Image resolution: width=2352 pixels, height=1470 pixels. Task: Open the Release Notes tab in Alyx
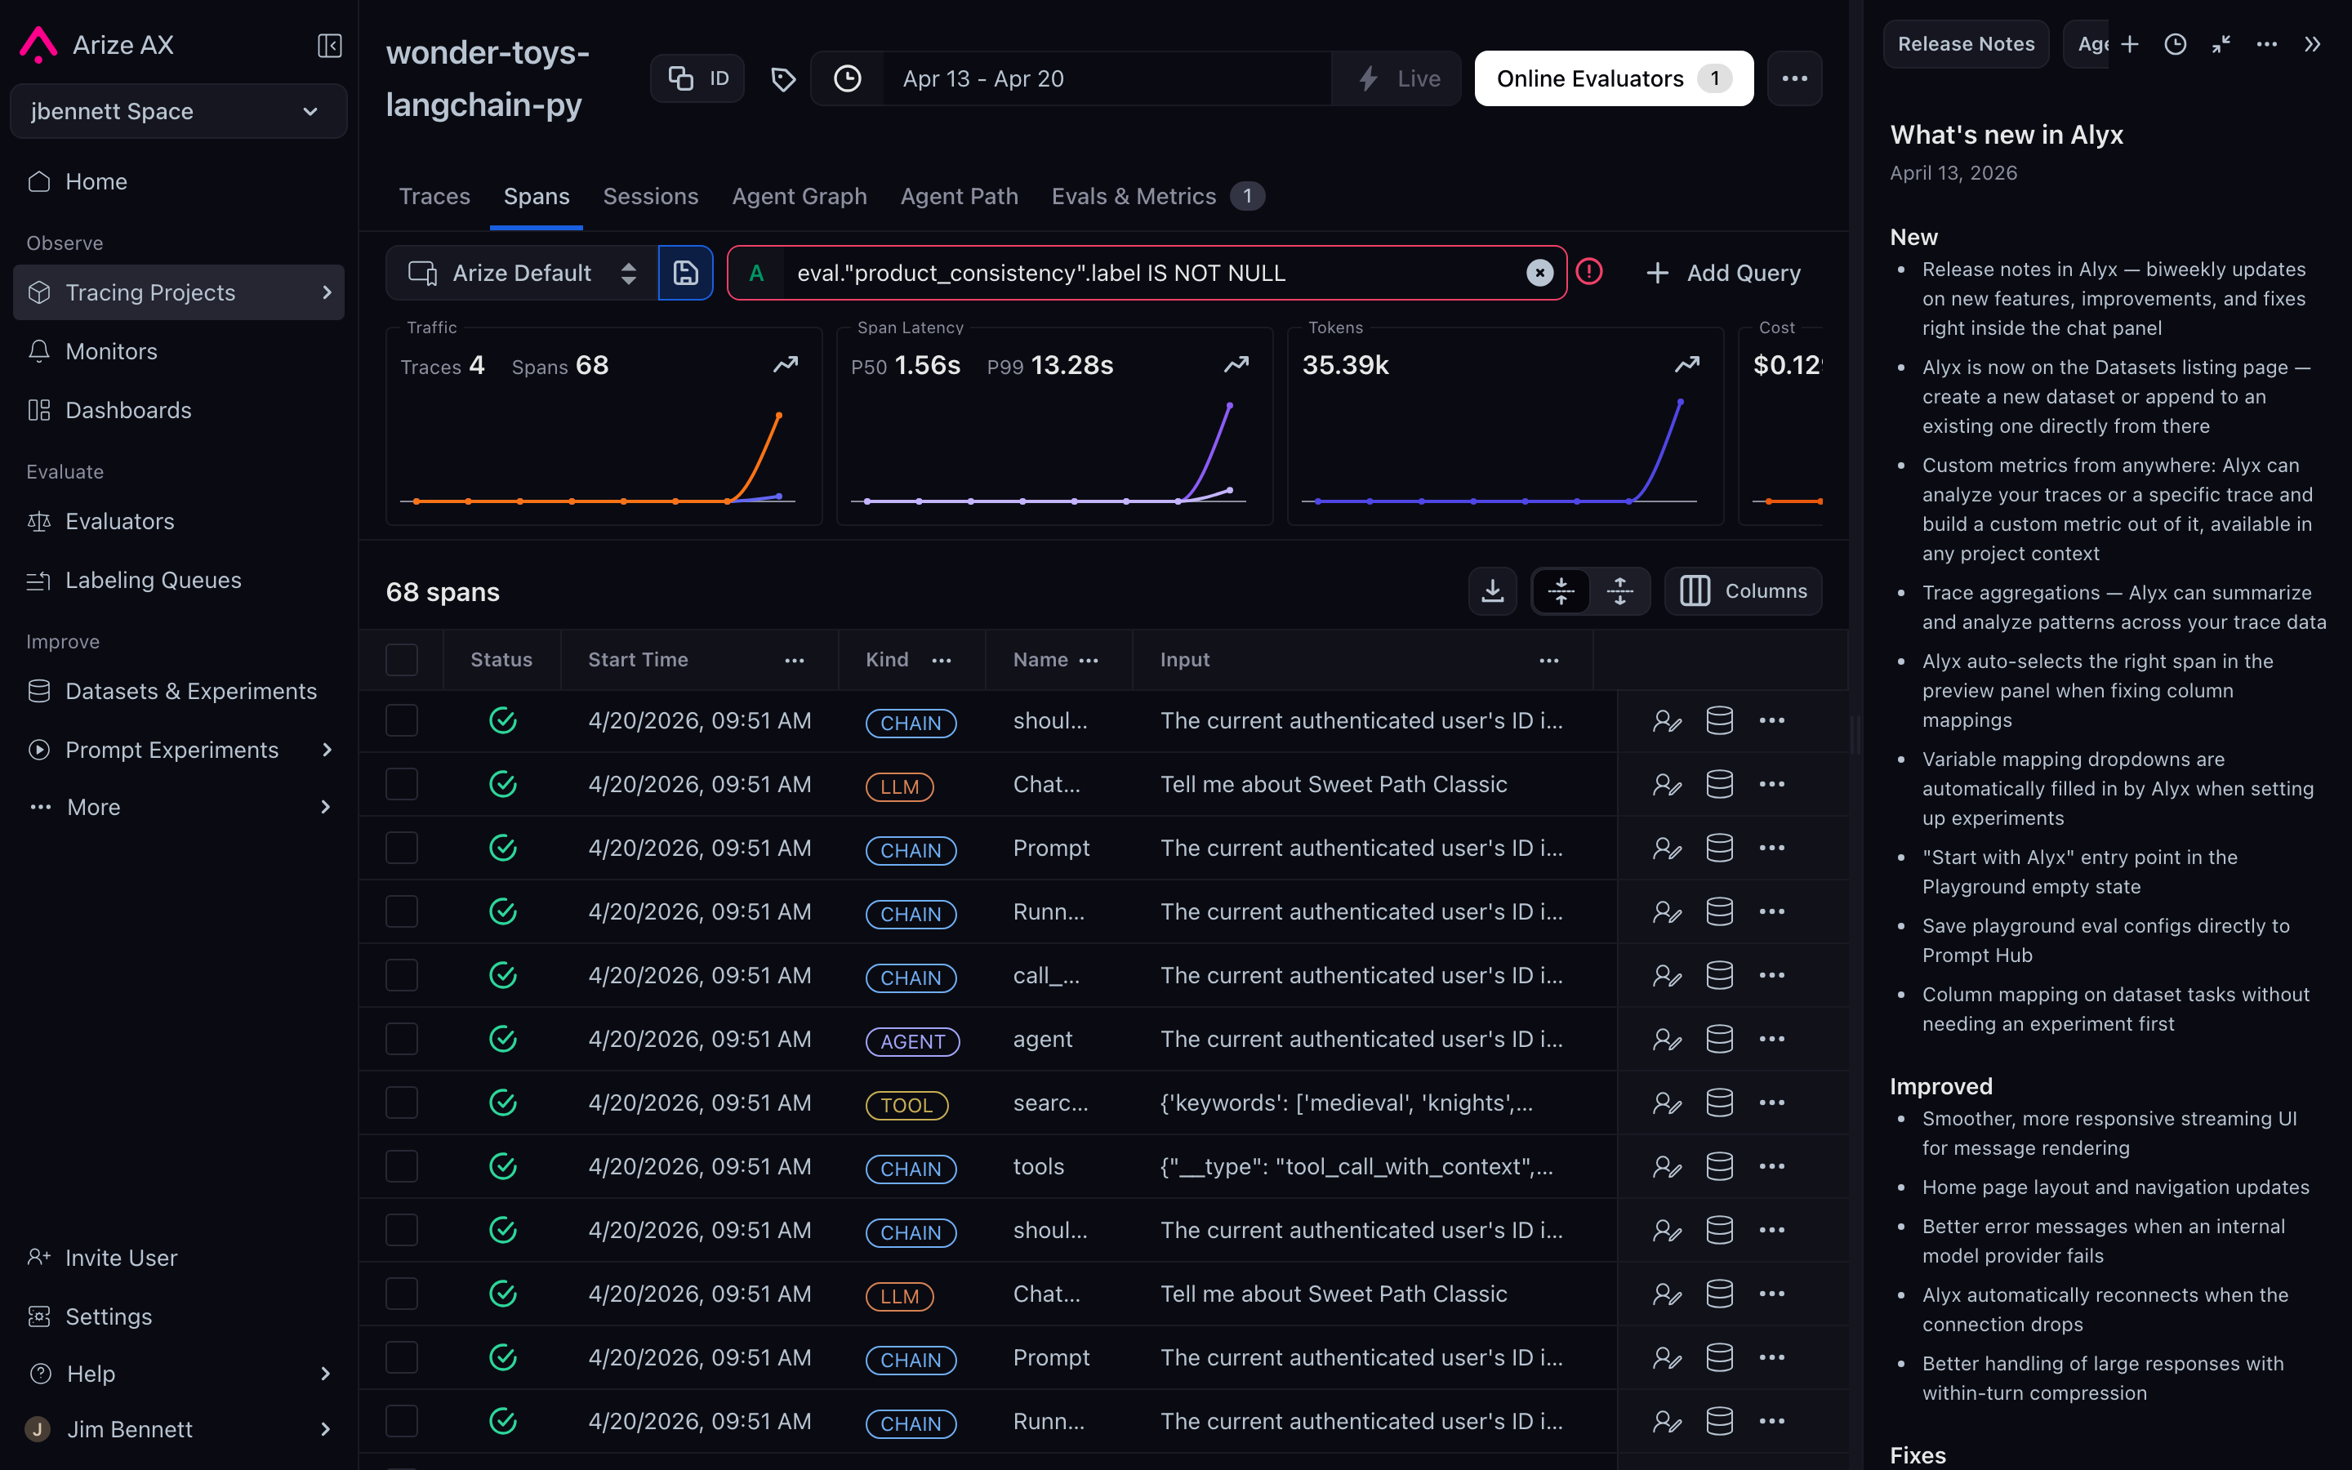1965,45
